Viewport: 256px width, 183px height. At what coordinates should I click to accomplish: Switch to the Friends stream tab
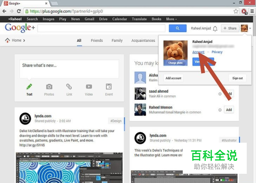coord(97,40)
